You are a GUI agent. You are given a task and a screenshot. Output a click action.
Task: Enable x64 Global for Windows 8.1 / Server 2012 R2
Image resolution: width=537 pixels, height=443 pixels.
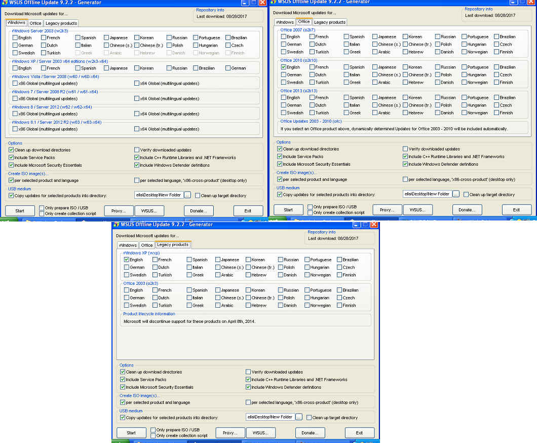[x=137, y=129]
